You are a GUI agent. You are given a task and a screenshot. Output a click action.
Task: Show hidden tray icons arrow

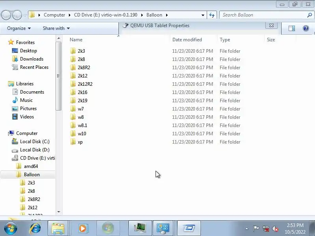[247, 229]
